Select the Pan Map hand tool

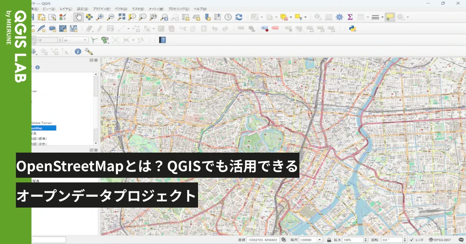coord(78,17)
